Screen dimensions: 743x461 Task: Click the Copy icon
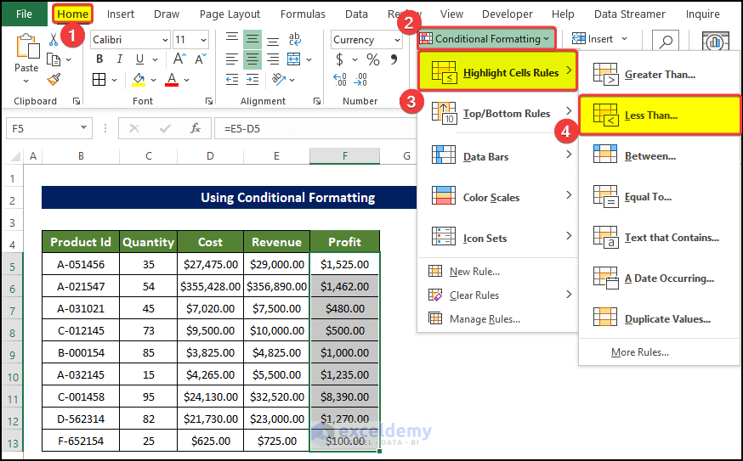tap(54, 59)
